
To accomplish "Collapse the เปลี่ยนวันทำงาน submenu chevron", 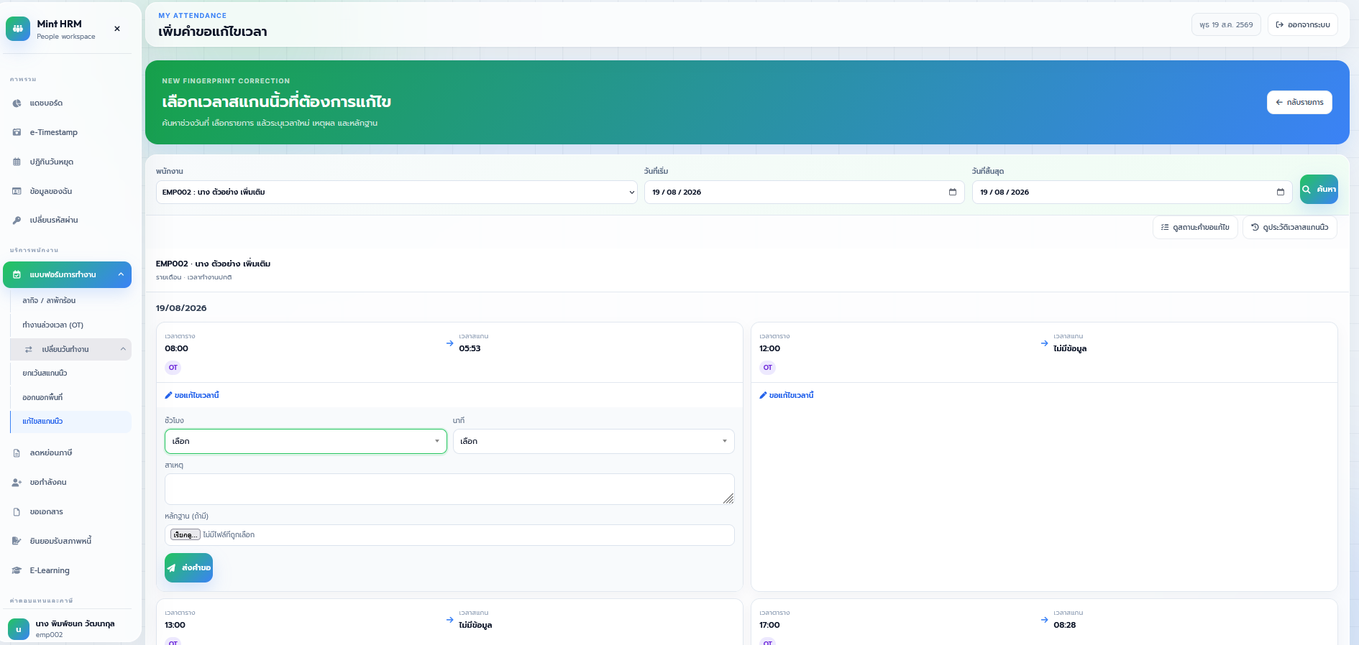I will tap(123, 349).
